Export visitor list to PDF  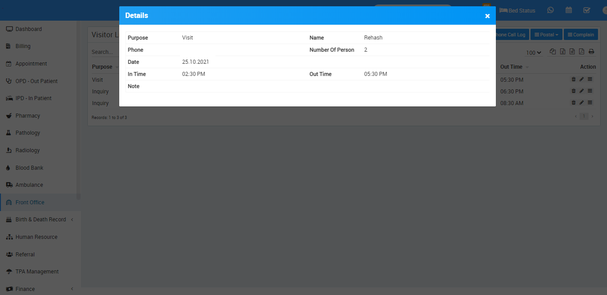(582, 52)
